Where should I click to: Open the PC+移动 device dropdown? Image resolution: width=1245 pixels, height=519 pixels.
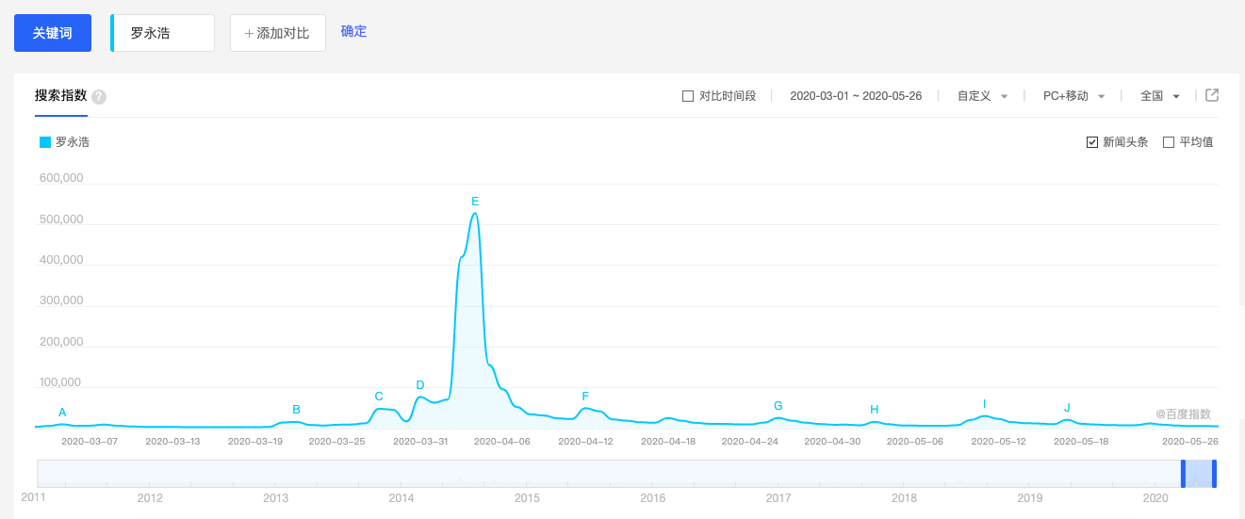pyautogui.click(x=1073, y=96)
